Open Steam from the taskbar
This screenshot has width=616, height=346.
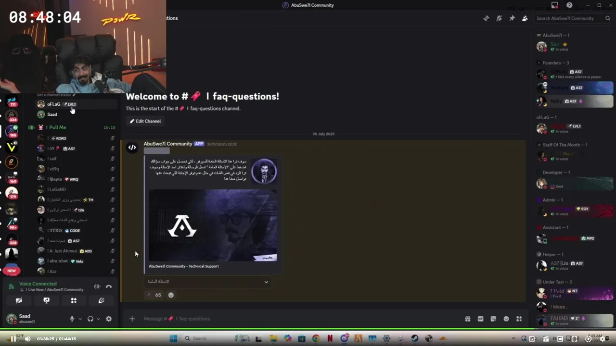click(x=415, y=339)
